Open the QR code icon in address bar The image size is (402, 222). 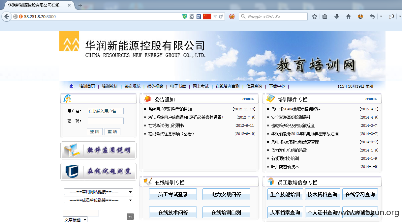coord(192,16)
